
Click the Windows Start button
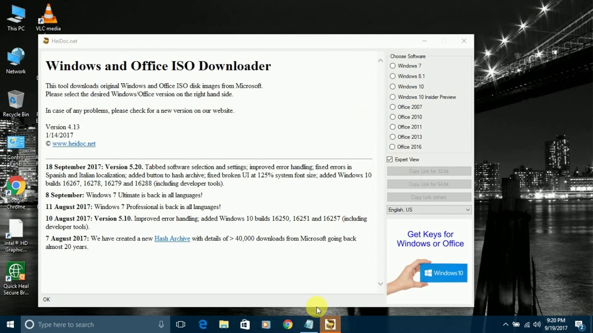tap(10, 324)
